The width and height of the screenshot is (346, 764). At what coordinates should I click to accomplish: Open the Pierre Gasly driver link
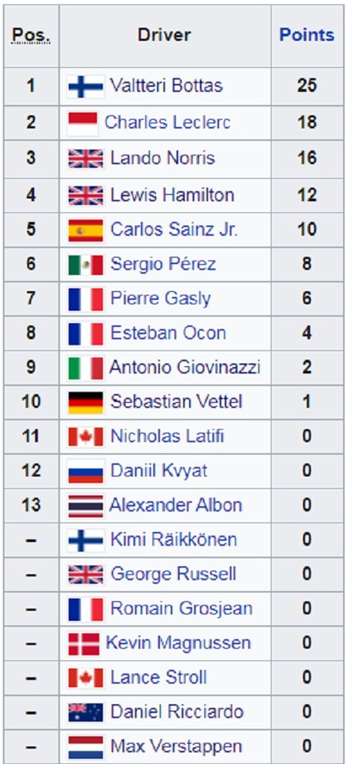click(161, 298)
